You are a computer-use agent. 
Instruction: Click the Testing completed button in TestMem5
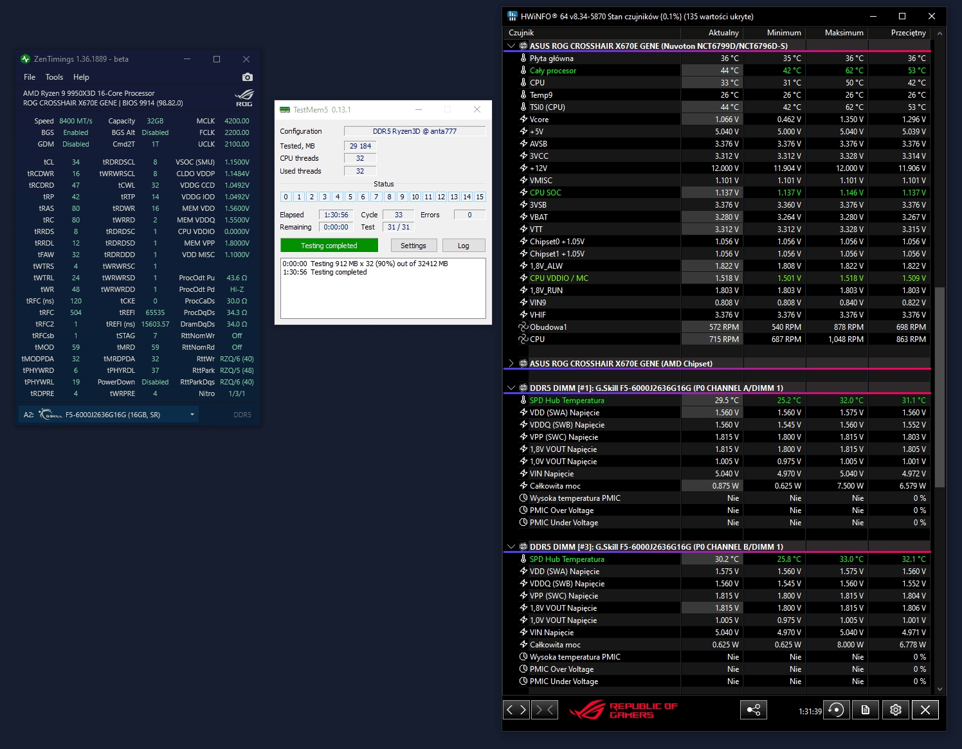coord(329,246)
